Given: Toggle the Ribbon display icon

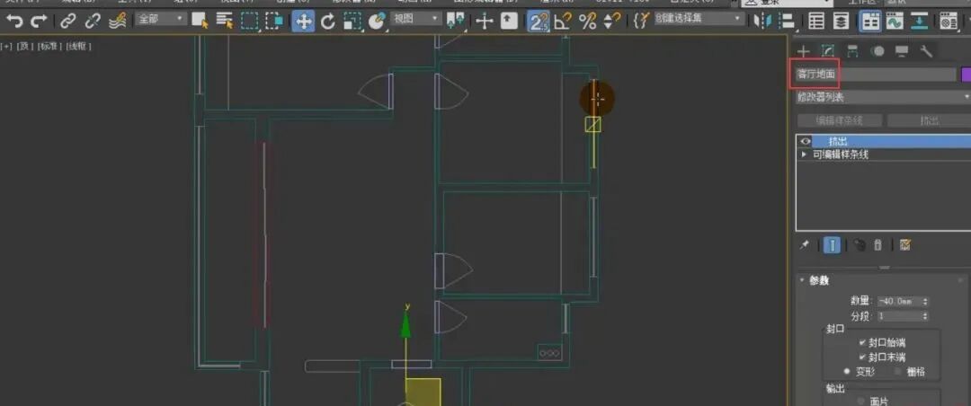Looking at the screenshot, I should [870, 22].
